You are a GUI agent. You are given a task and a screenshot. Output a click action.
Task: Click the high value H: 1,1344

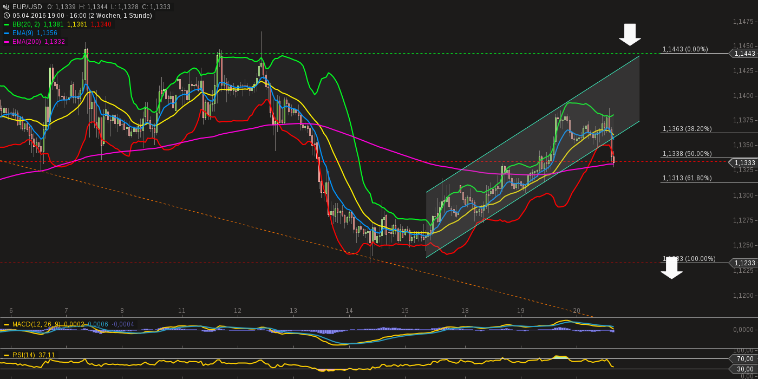click(93, 7)
